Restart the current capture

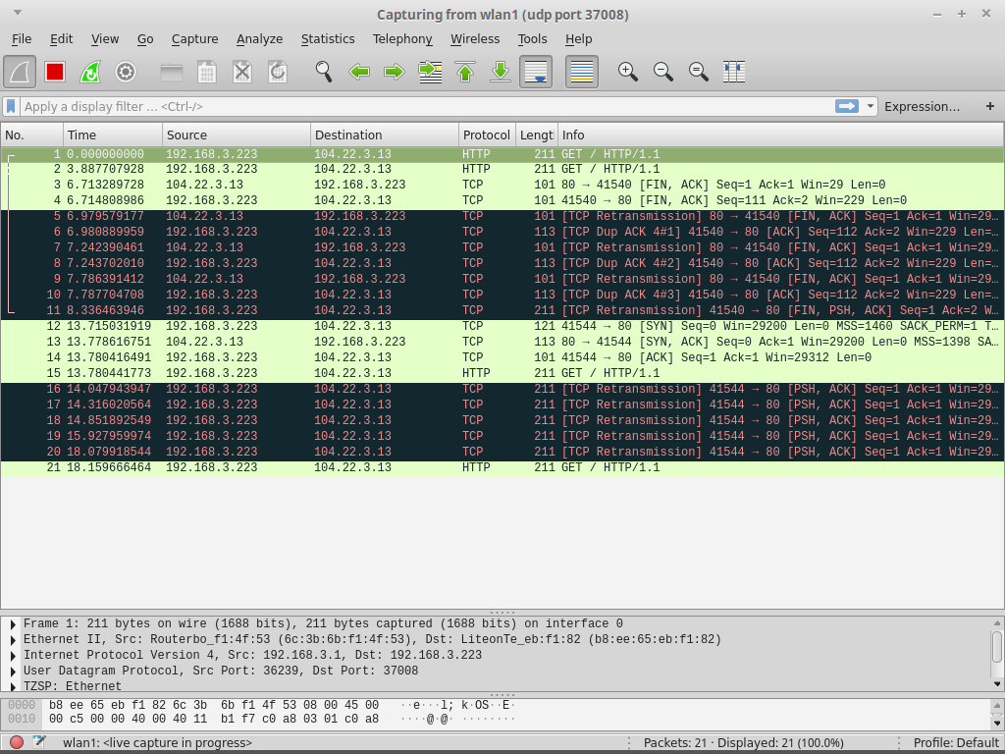click(90, 71)
